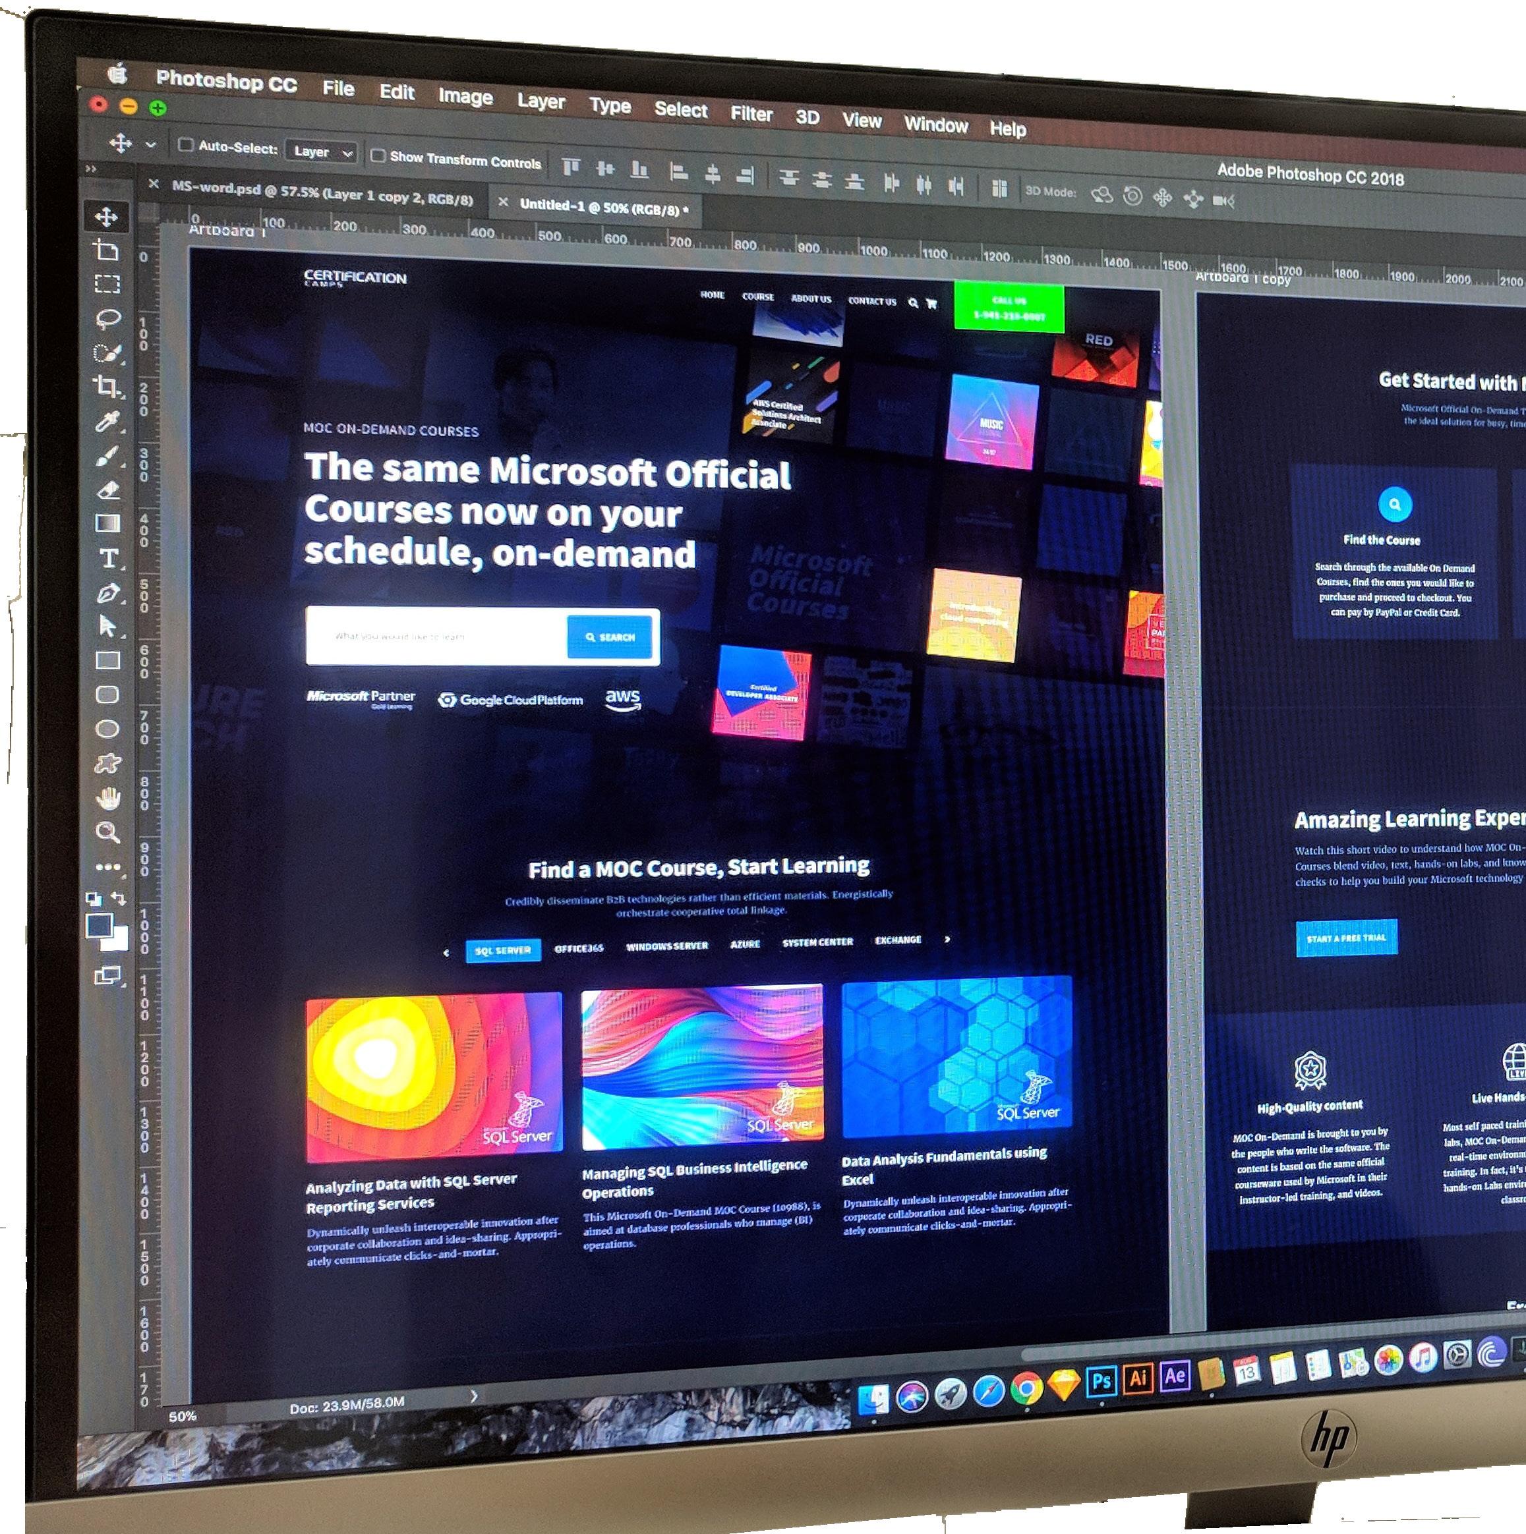Screen dimensions: 1526x1534
Task: Close the Untitled-1 tab
Action: pyautogui.click(x=503, y=202)
